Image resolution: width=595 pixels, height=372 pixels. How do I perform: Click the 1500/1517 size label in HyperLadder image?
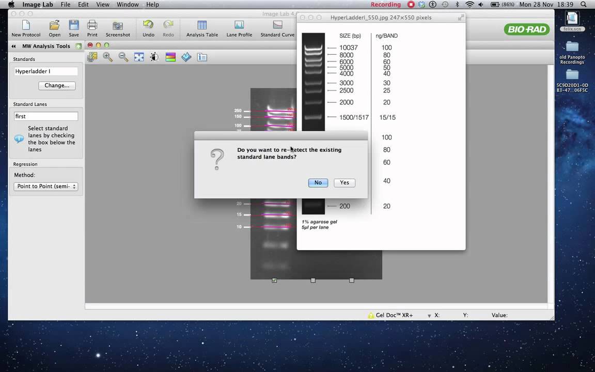pos(354,117)
